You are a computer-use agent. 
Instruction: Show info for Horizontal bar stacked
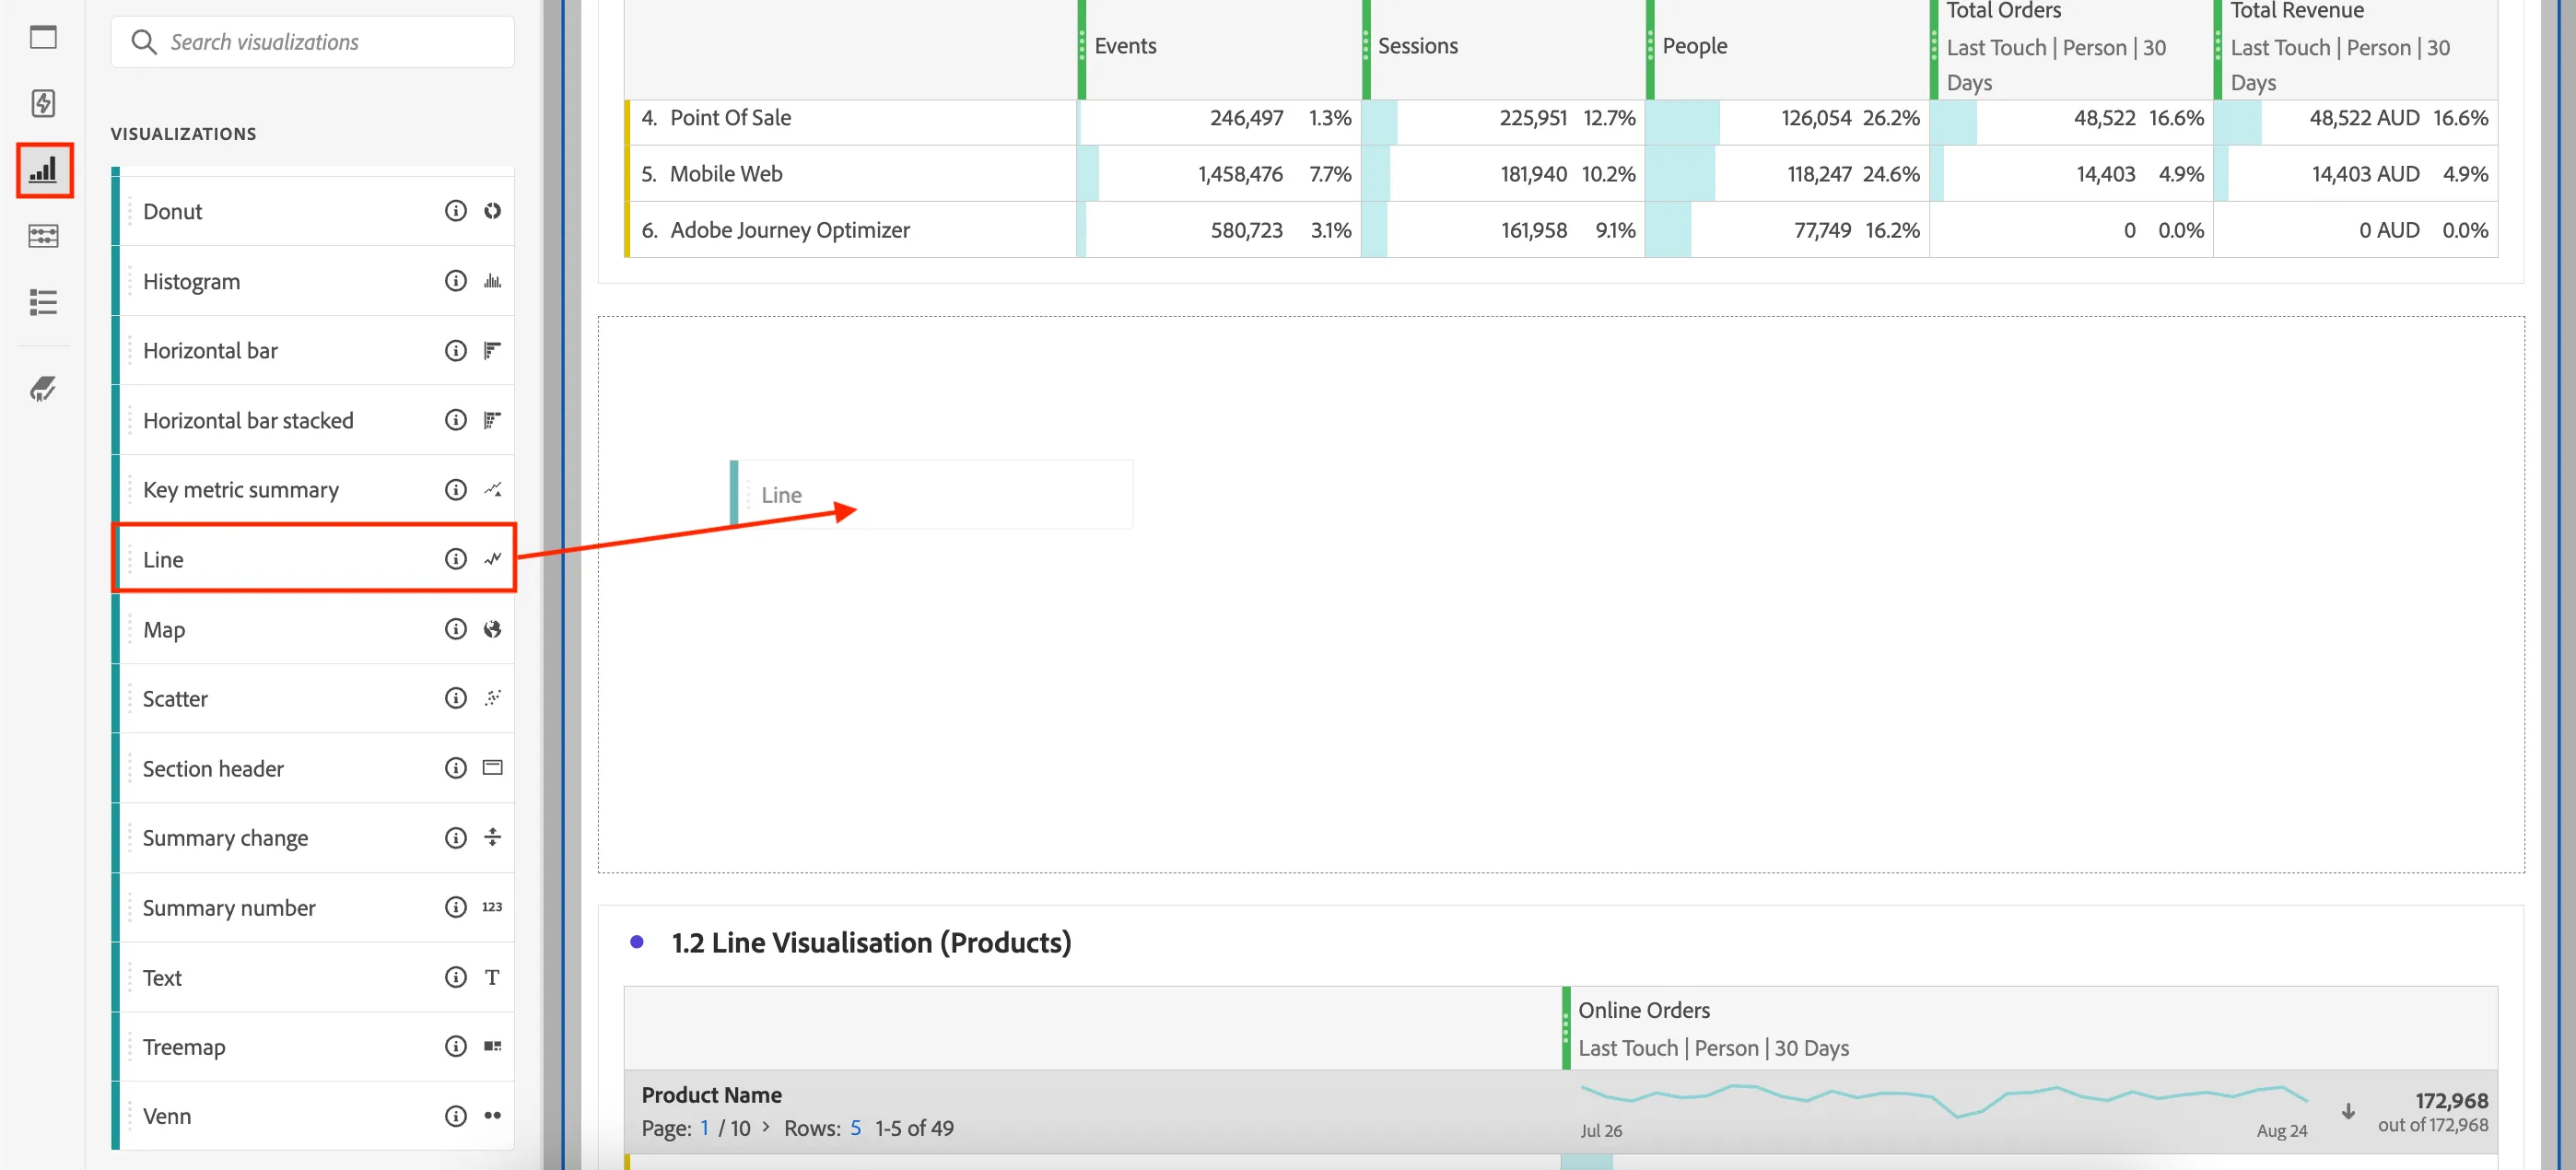455,420
